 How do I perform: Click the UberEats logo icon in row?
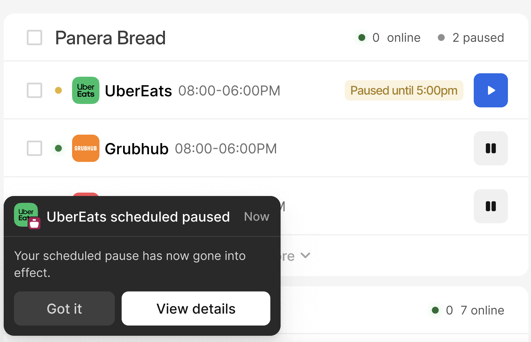pyautogui.click(x=86, y=90)
